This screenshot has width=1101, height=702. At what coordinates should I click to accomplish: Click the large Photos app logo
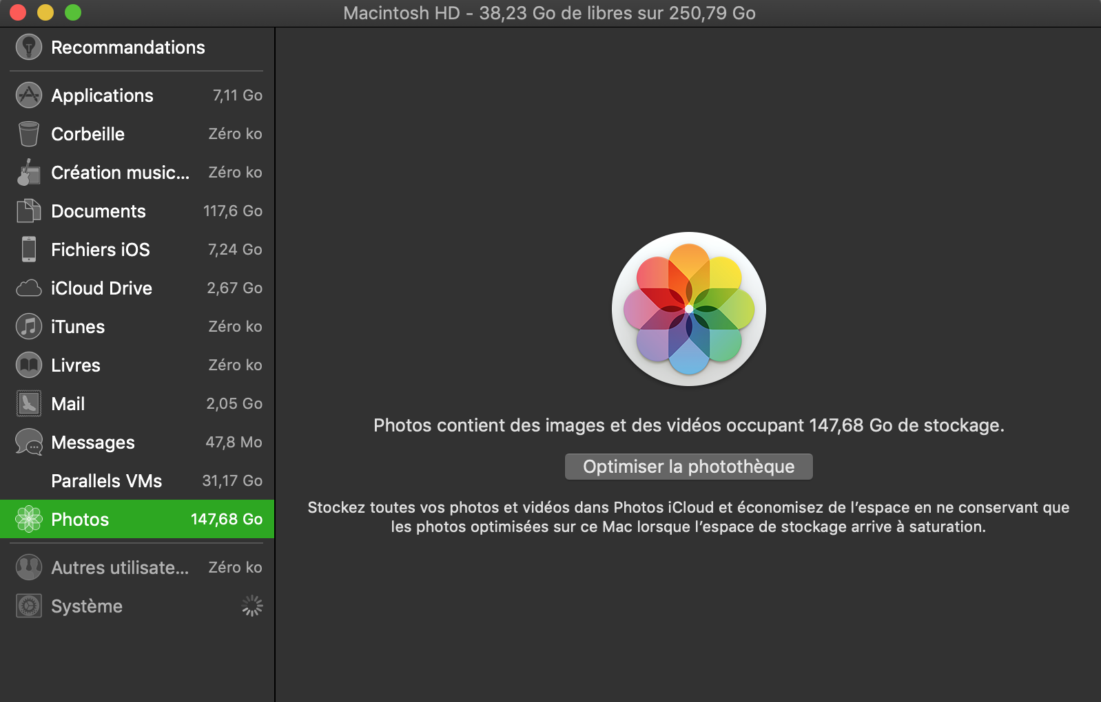click(689, 309)
